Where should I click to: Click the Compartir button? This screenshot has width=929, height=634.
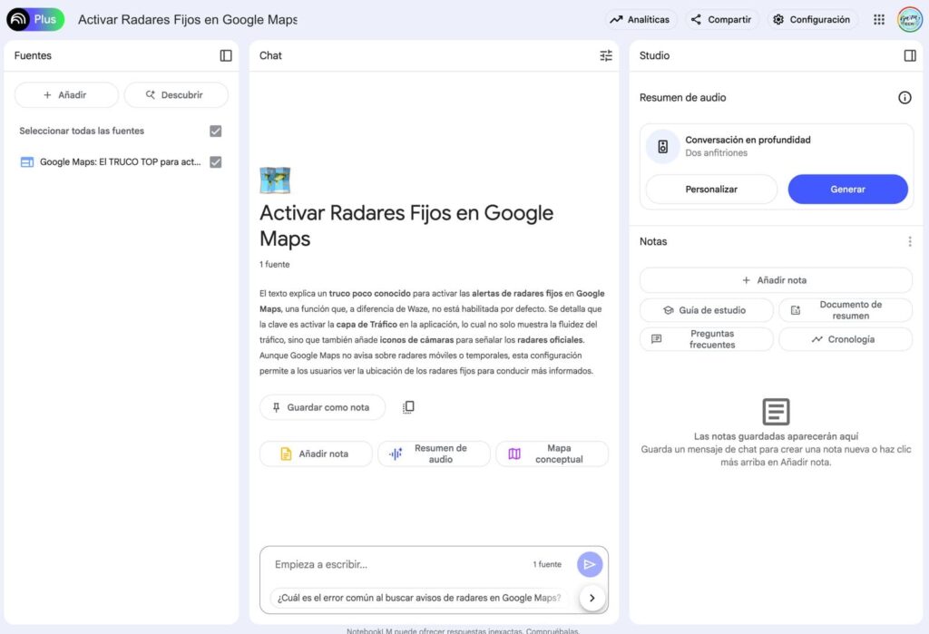point(721,20)
